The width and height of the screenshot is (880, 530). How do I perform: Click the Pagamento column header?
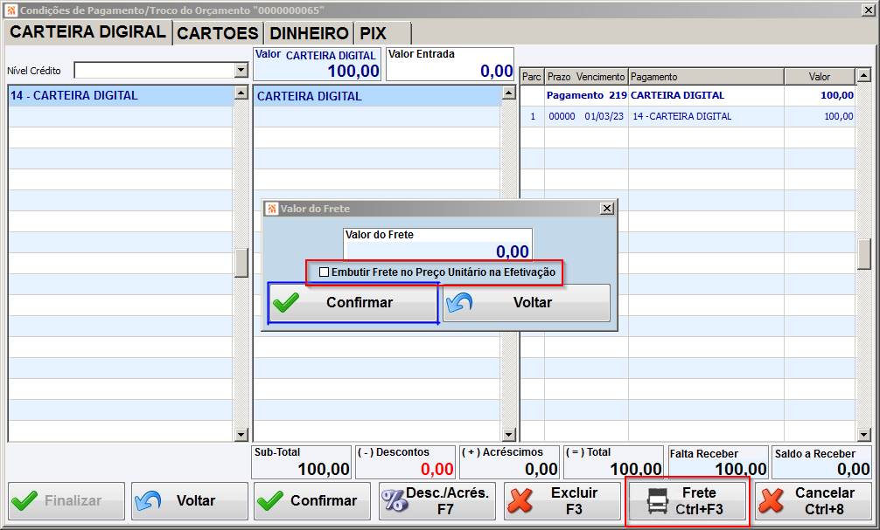[x=706, y=76]
